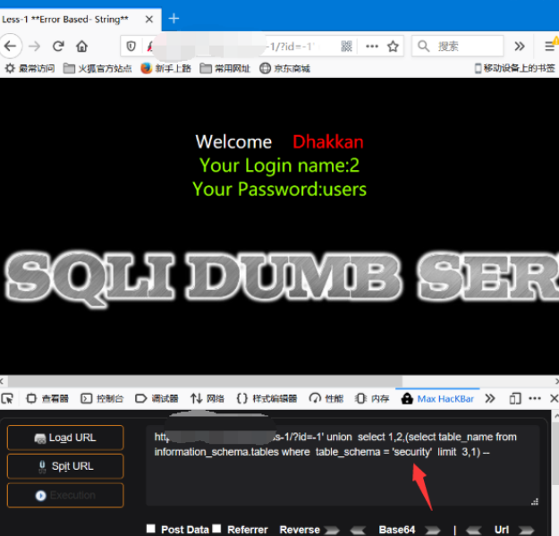Click the Url decode left arrow

click(474, 530)
